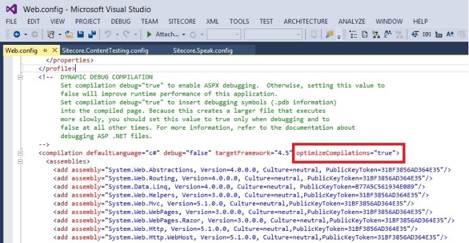The width and height of the screenshot is (469, 243).
Task: Click the Open File folder icon
Action: click(69, 35)
